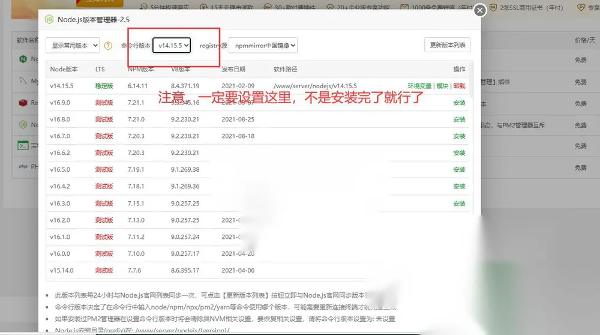
Task: Click the Node版本 column header
Action: coord(64,69)
